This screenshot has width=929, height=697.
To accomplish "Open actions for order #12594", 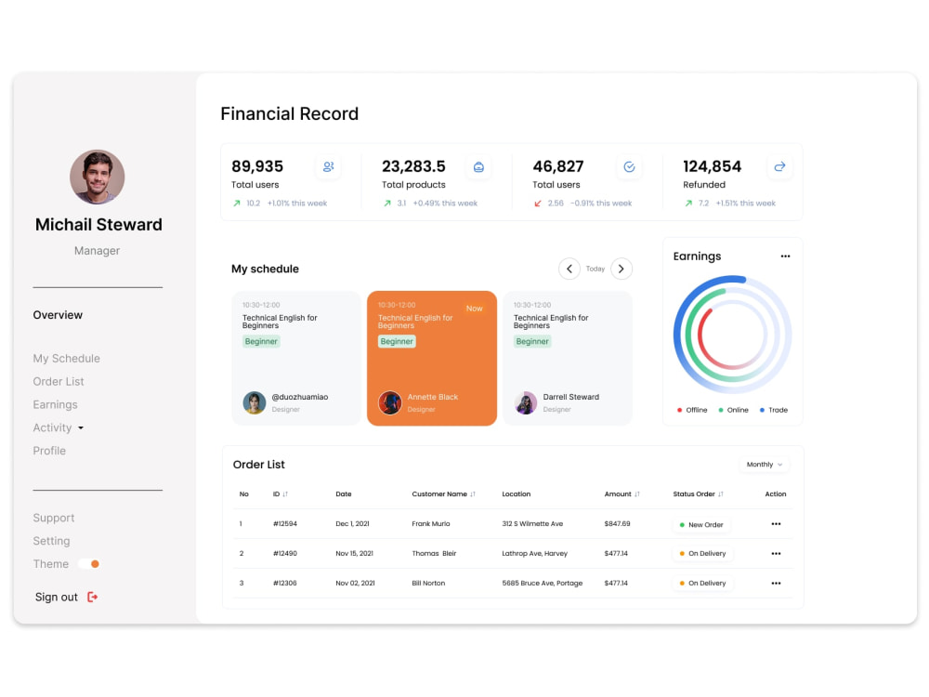I will point(776,524).
